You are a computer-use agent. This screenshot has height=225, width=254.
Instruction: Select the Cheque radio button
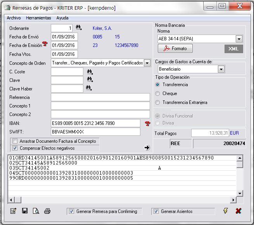click(157, 93)
